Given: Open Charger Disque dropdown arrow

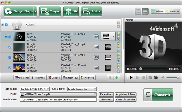Looking at the screenshot, I should pyautogui.click(x=35, y=12).
